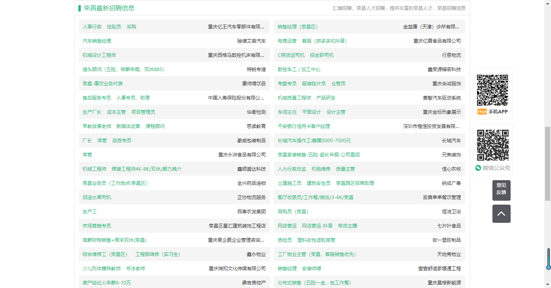Click company name 重庆亿慕食品有限公司
The width and height of the screenshot is (551, 288).
(x=437, y=41)
